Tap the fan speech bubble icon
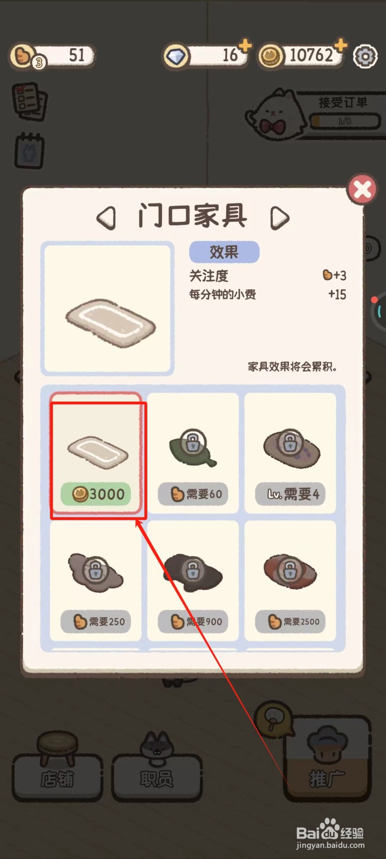 coord(274,718)
